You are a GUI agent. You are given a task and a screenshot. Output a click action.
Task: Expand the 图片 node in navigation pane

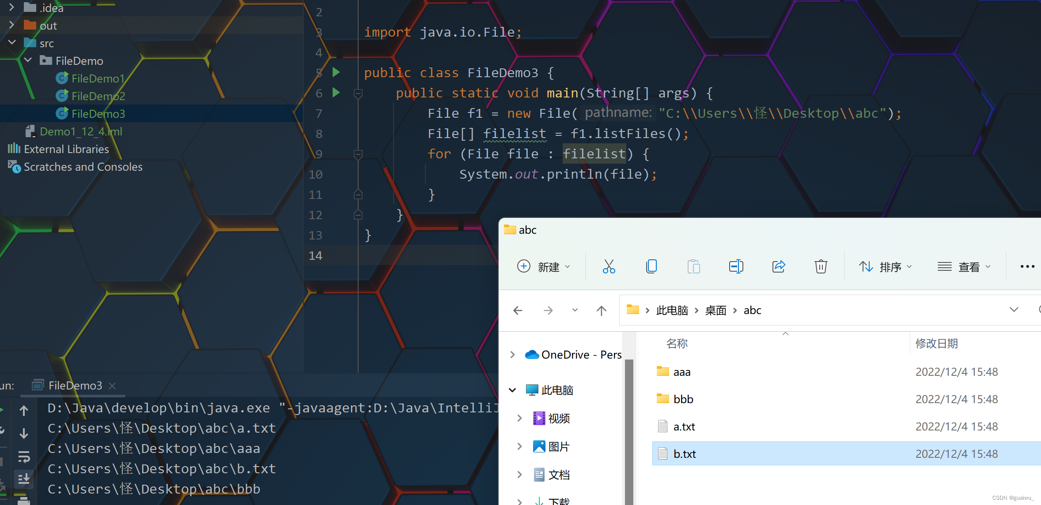click(519, 446)
